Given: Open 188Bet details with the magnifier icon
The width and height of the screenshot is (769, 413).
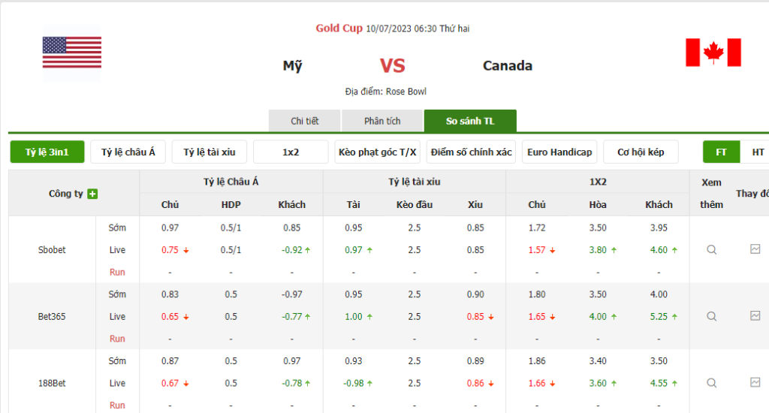Looking at the screenshot, I should 711,383.
